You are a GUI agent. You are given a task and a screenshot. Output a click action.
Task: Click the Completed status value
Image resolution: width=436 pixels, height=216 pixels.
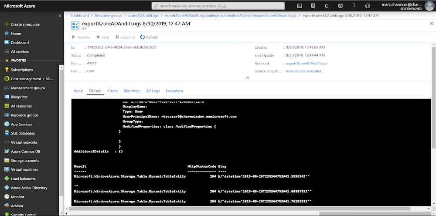tap(96, 55)
